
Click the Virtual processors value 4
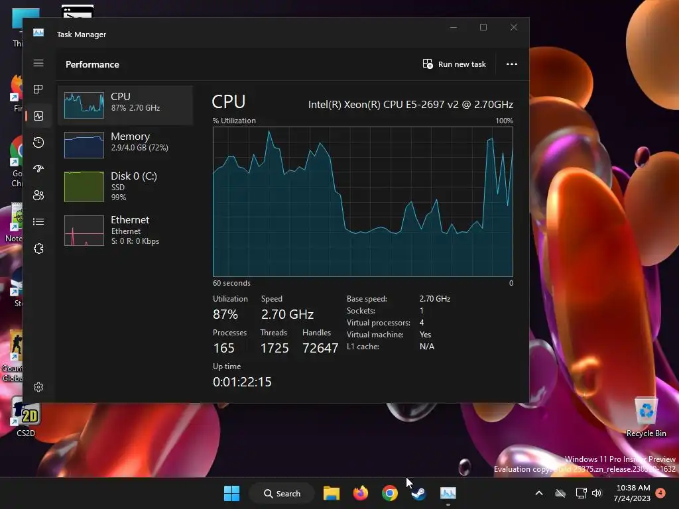(421, 323)
